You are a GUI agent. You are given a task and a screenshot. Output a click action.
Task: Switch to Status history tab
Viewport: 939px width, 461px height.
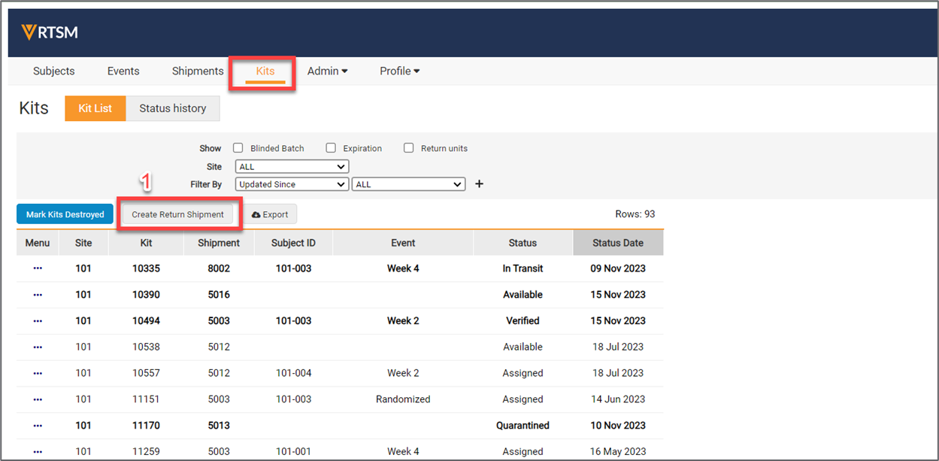pos(172,108)
